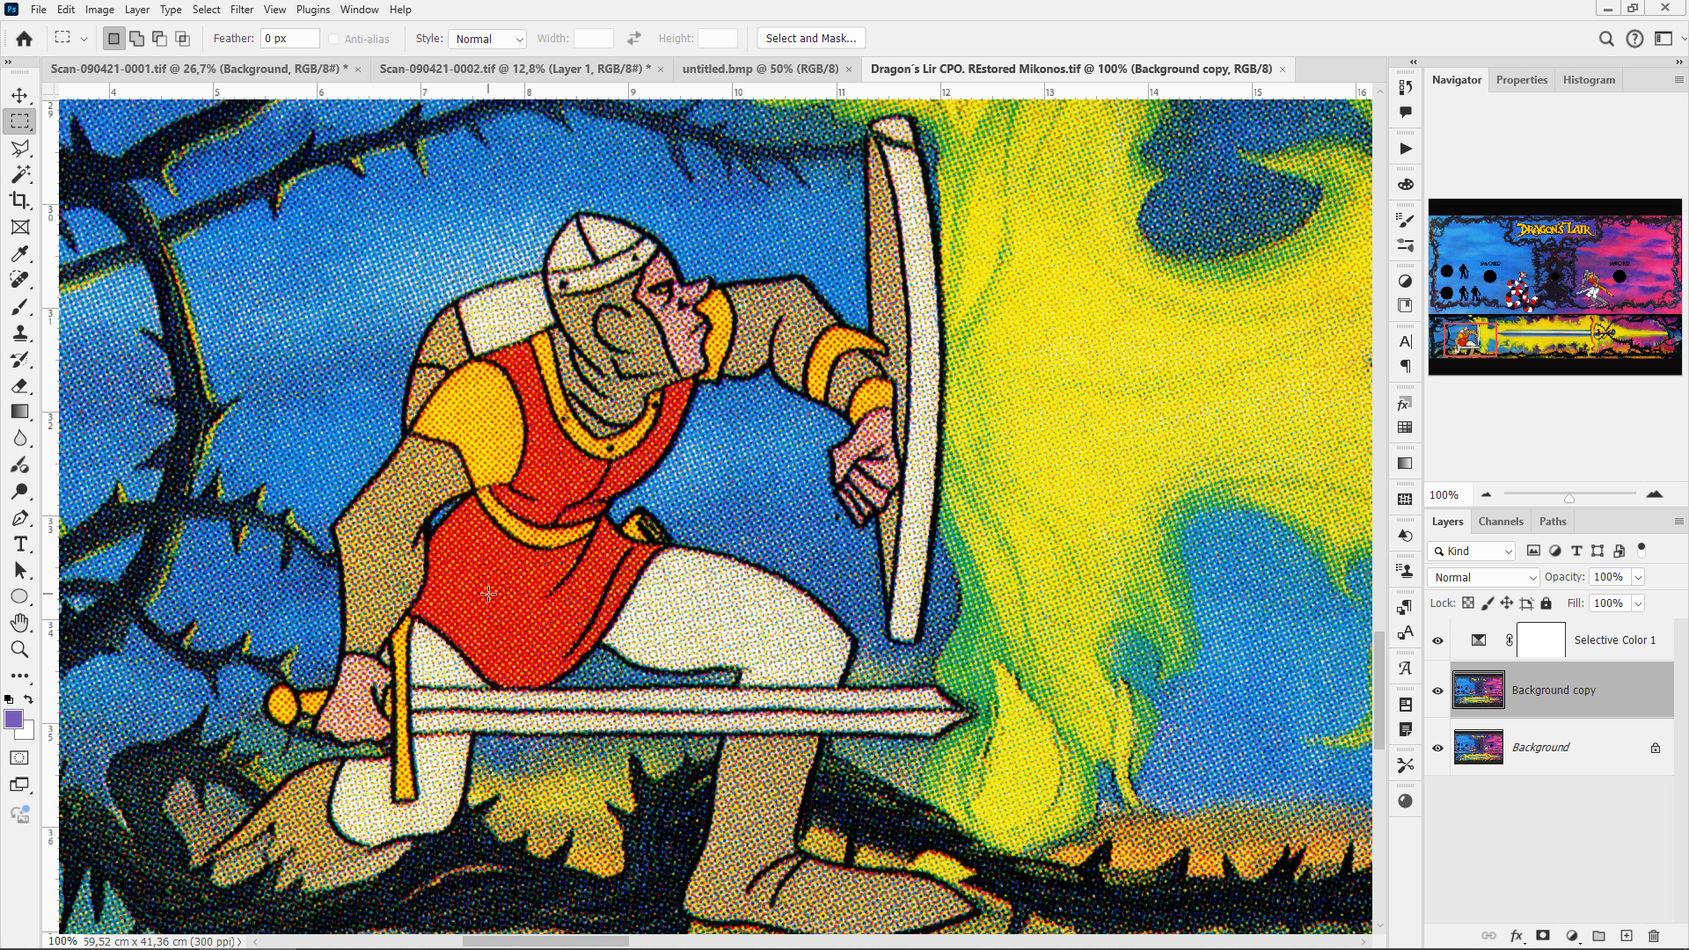Open the Actions panel play icon
Viewport: 1689px width, 950px height.
pyautogui.click(x=1405, y=149)
